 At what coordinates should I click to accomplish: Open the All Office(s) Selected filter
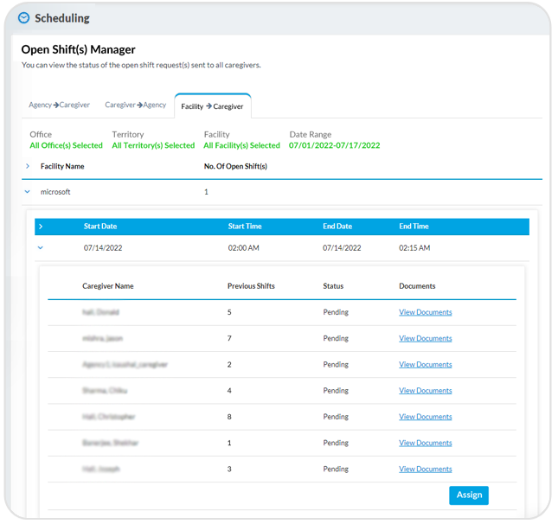(x=67, y=145)
